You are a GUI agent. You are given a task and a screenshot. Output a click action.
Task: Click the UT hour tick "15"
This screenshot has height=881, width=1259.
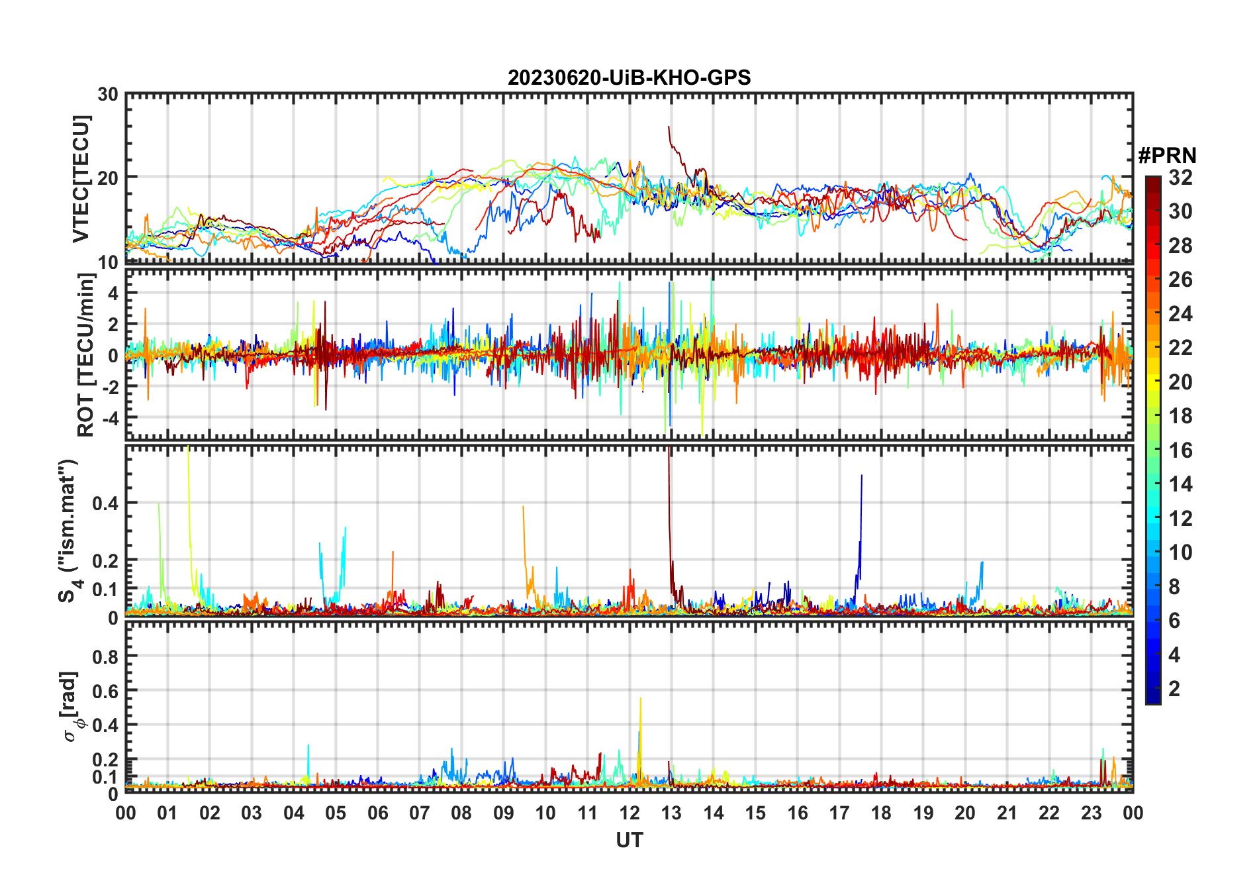pyautogui.click(x=755, y=813)
